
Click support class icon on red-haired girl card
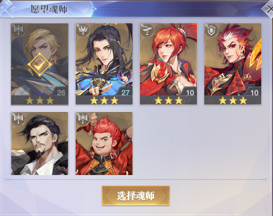[147, 30]
